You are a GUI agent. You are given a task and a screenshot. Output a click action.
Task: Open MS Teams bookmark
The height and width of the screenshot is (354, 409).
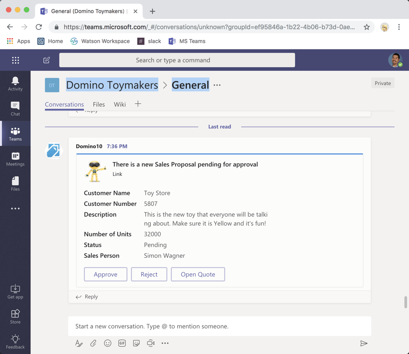coord(187,41)
